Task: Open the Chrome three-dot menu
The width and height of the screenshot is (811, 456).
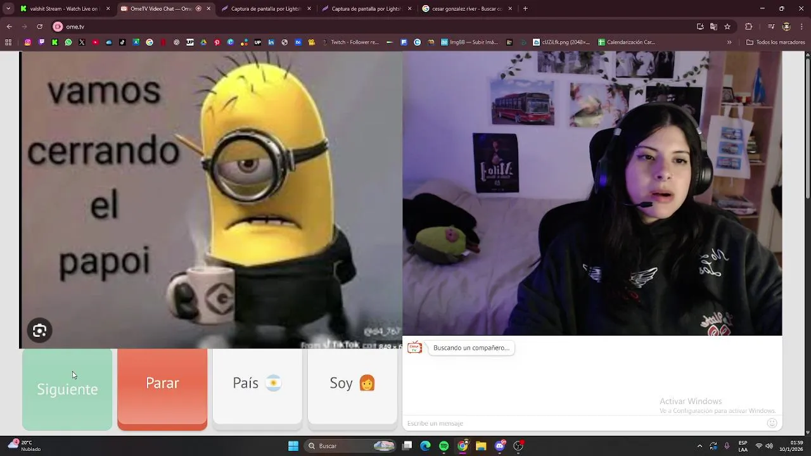Action: tap(801, 27)
